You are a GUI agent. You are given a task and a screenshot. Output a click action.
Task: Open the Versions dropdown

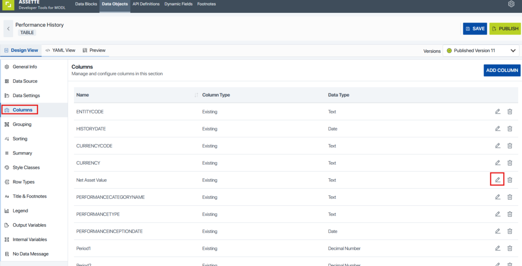(481, 51)
